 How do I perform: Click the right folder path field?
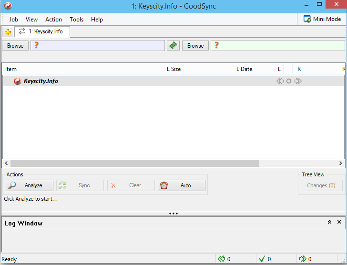(x=278, y=46)
